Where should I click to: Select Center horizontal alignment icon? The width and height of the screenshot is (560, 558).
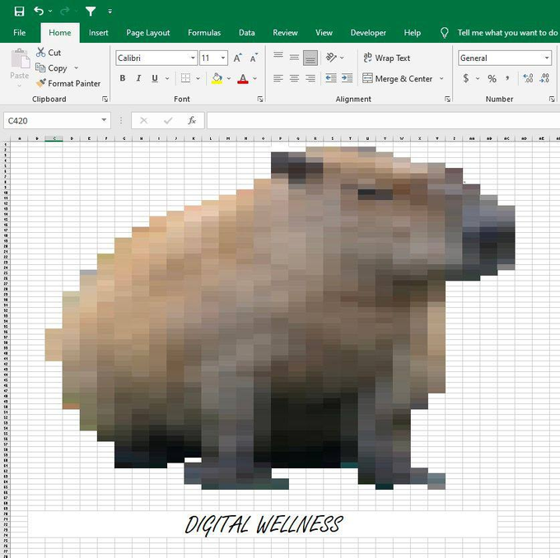click(x=294, y=78)
